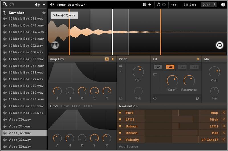Open the LP filter type selector
Image resolution: width=228 pixels, height=151 pixels.
pyautogui.click(x=198, y=98)
